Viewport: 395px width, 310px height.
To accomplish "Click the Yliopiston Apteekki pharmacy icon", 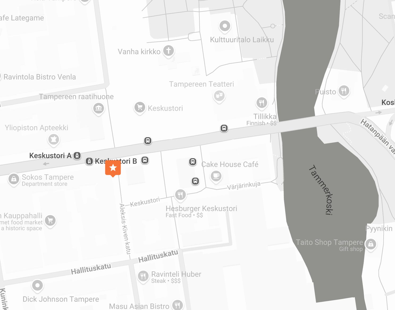I will (54, 139).
